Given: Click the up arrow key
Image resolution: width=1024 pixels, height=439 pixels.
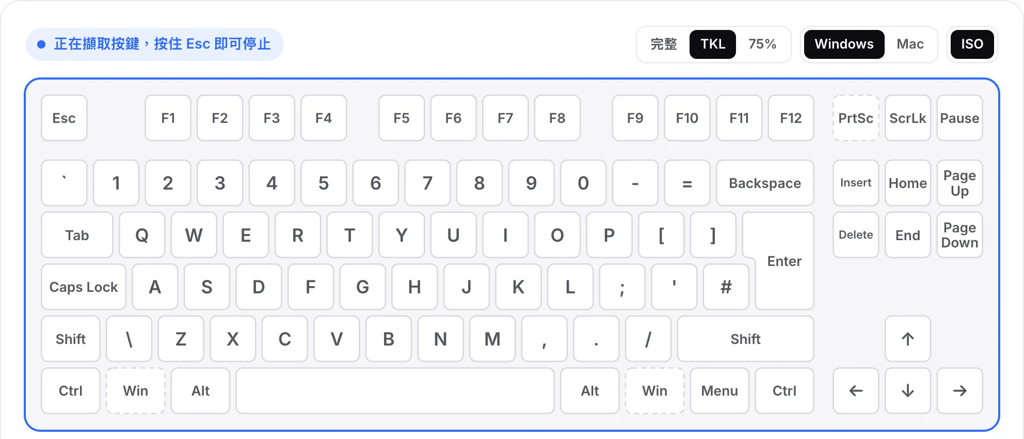Looking at the screenshot, I should (907, 339).
